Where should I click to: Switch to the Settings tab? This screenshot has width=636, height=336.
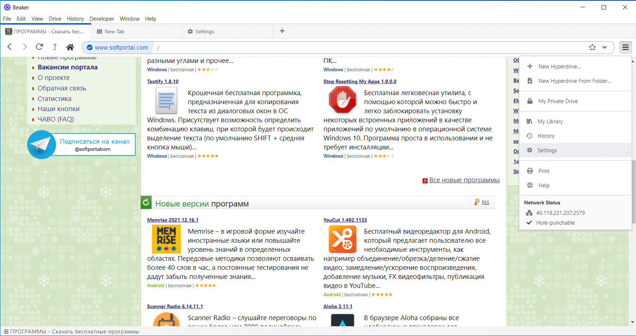(x=205, y=31)
